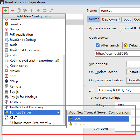This screenshot has width=140, height=140.
Task: Select TestNG Test Discovery entry
Action: (32, 107)
